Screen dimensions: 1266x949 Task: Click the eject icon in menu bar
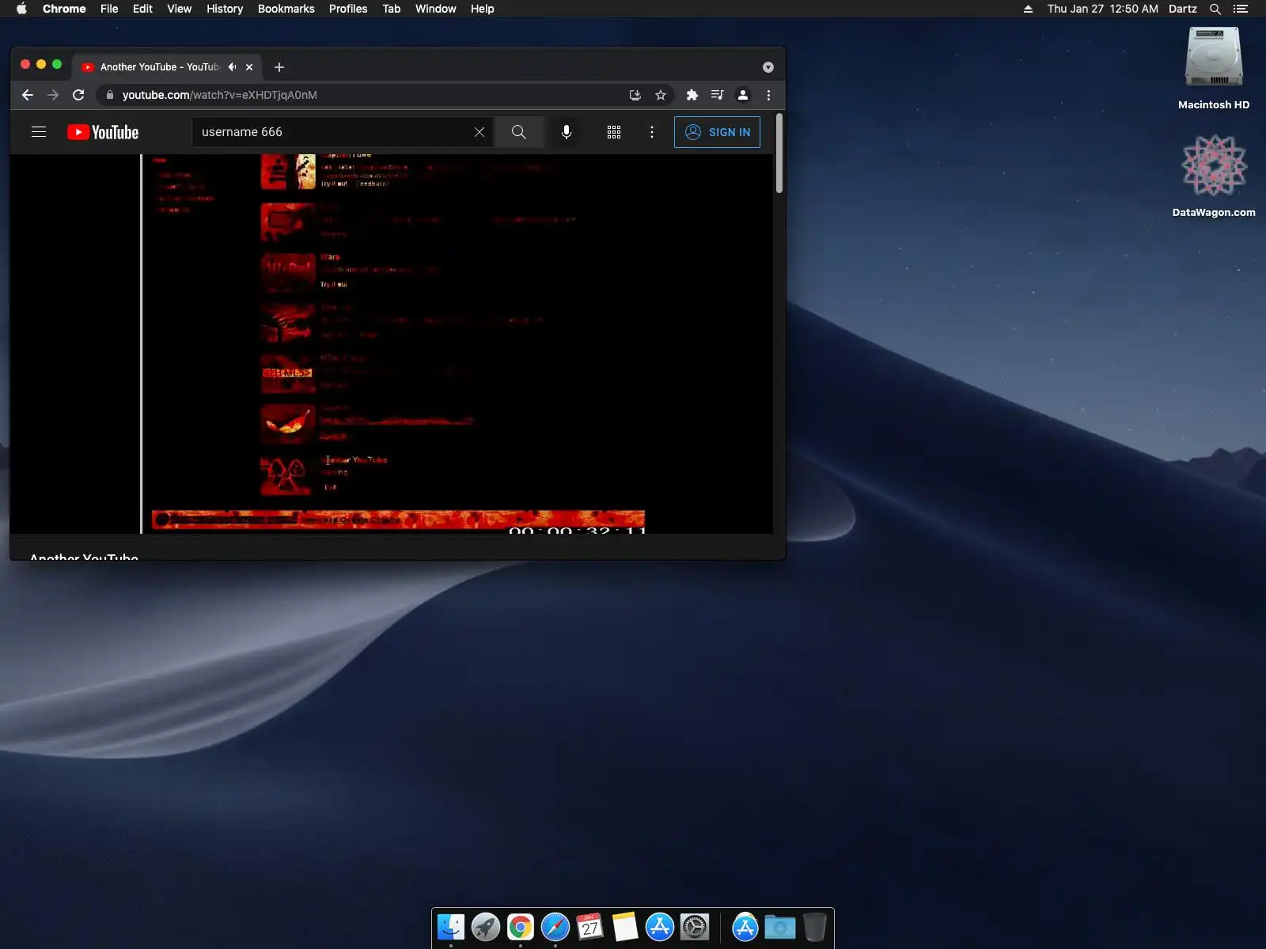point(1028,9)
